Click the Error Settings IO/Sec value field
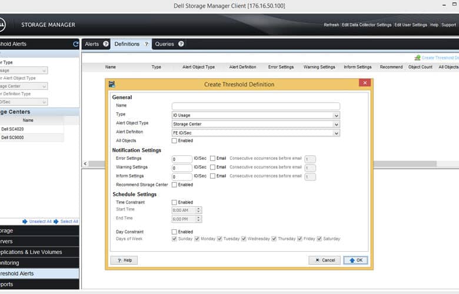459x294 pixels. tap(182, 159)
